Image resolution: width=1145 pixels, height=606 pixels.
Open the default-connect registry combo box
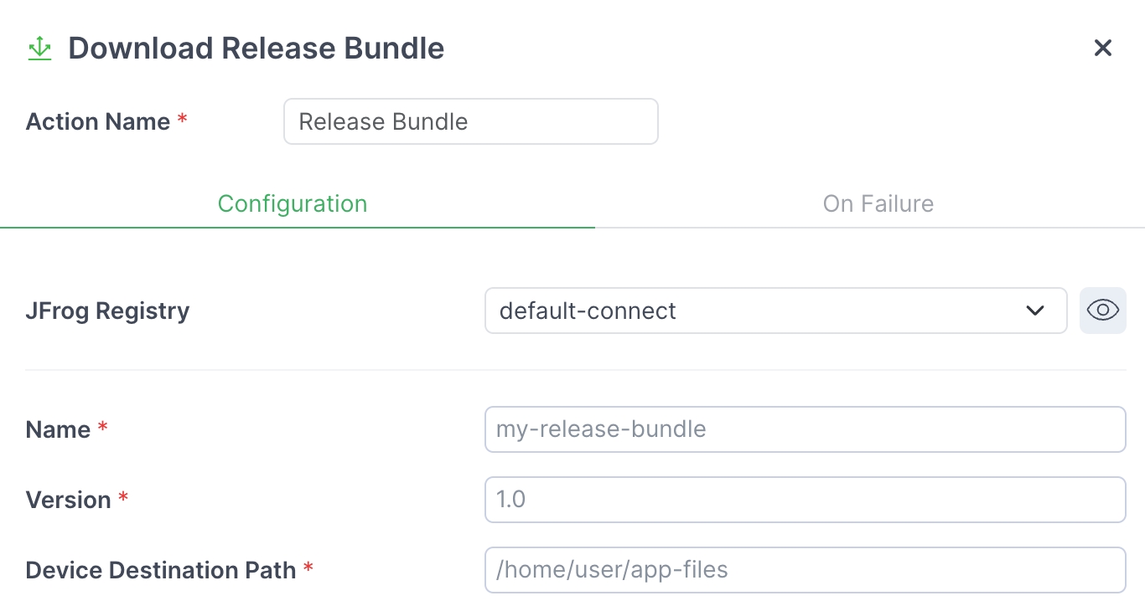click(x=754, y=311)
